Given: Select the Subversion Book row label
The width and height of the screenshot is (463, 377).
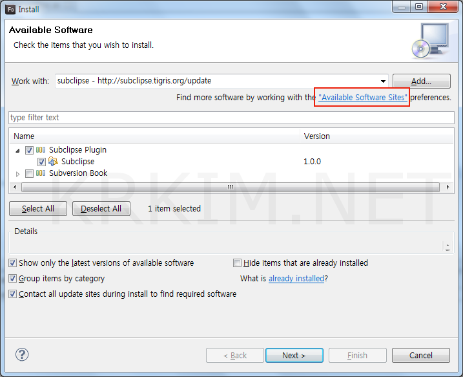Looking at the screenshot, I should tap(78, 173).
